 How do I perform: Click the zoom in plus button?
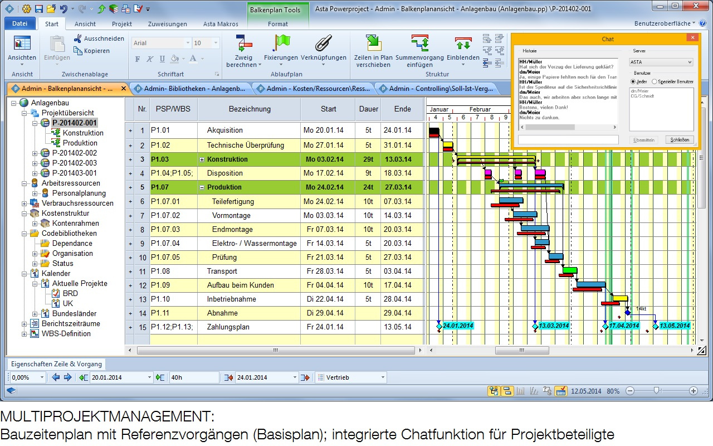[694, 391]
